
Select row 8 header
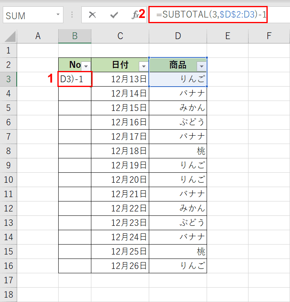point(8,151)
